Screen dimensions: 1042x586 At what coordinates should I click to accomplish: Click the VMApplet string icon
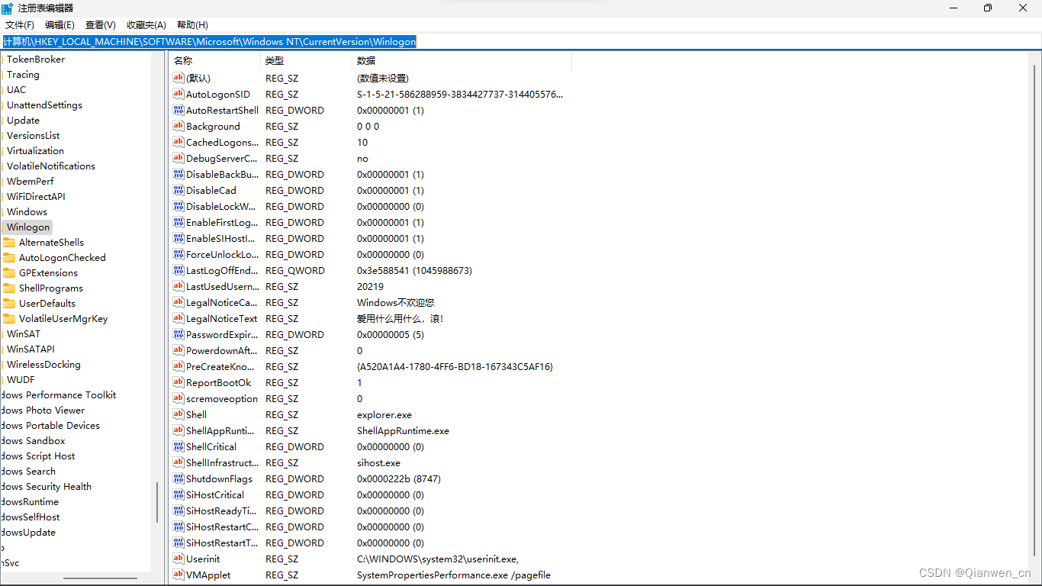(178, 575)
